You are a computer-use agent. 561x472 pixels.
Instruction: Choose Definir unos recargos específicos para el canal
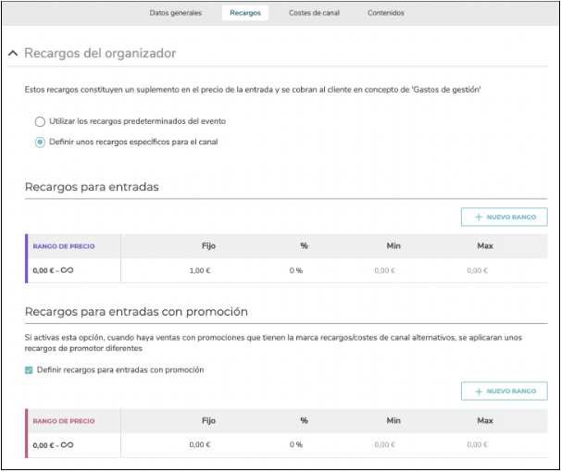coord(40,143)
